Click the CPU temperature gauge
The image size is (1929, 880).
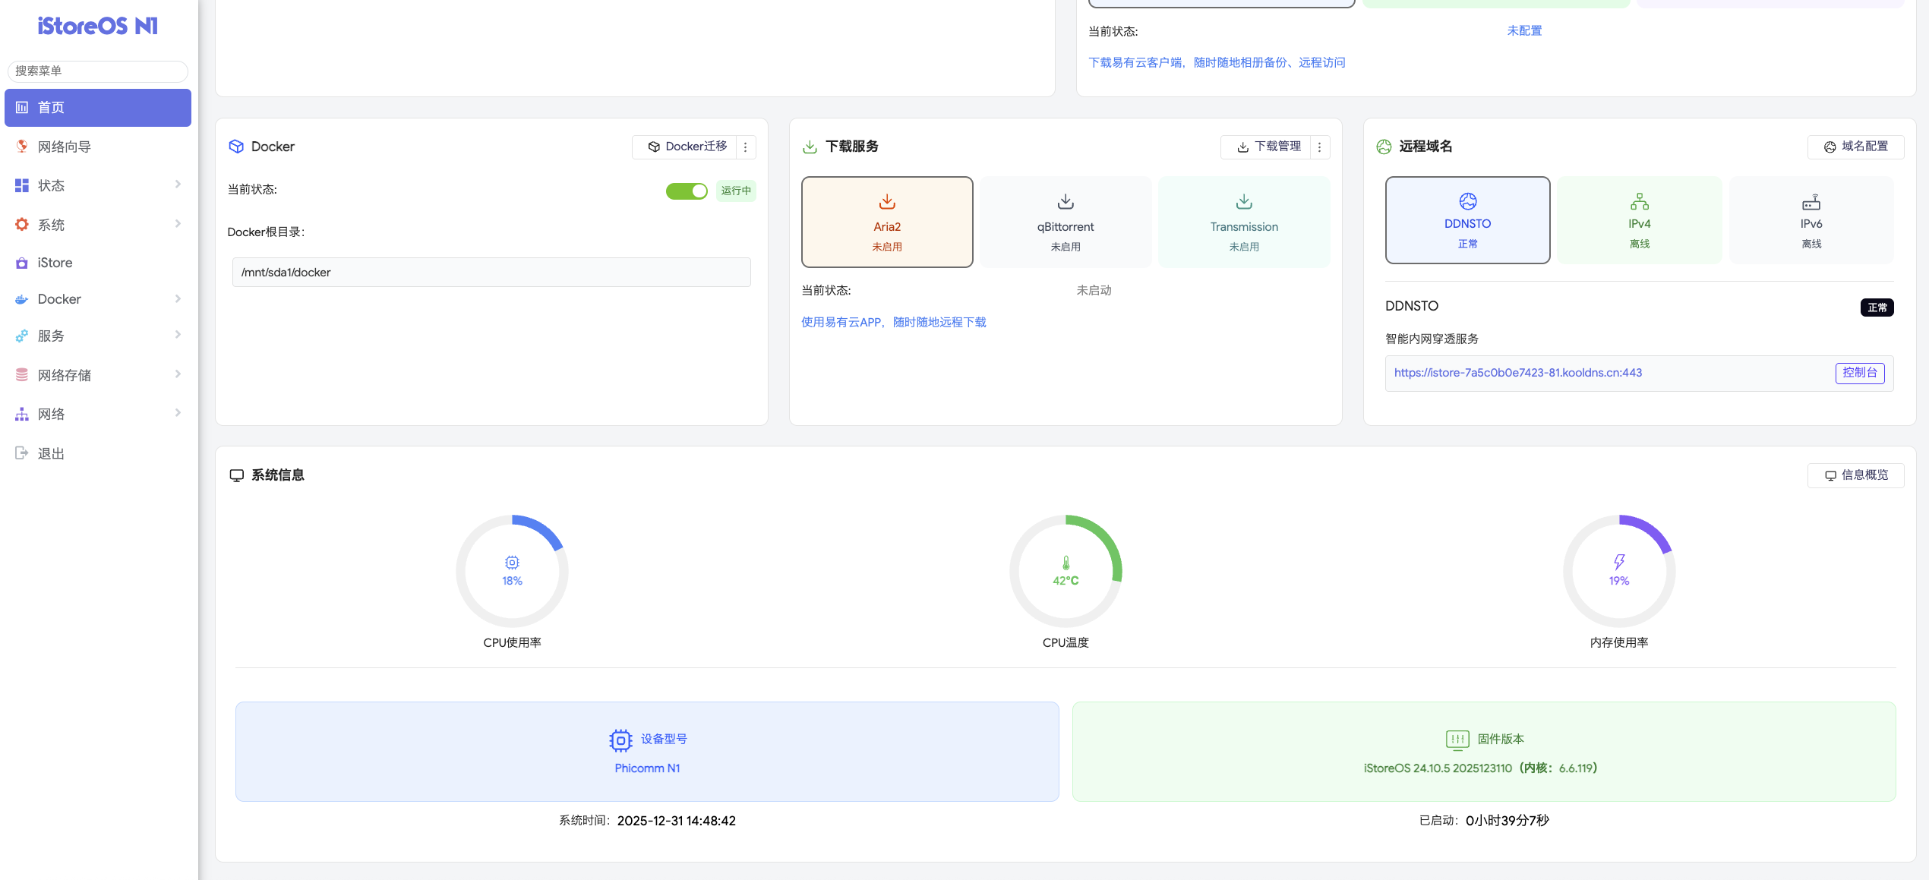pos(1065,571)
